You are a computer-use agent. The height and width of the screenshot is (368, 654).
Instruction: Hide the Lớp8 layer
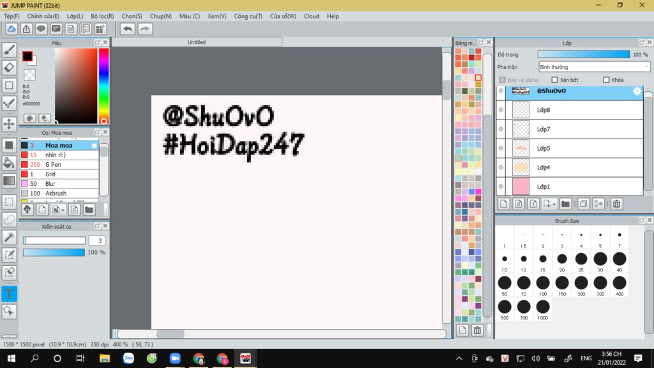tap(501, 110)
